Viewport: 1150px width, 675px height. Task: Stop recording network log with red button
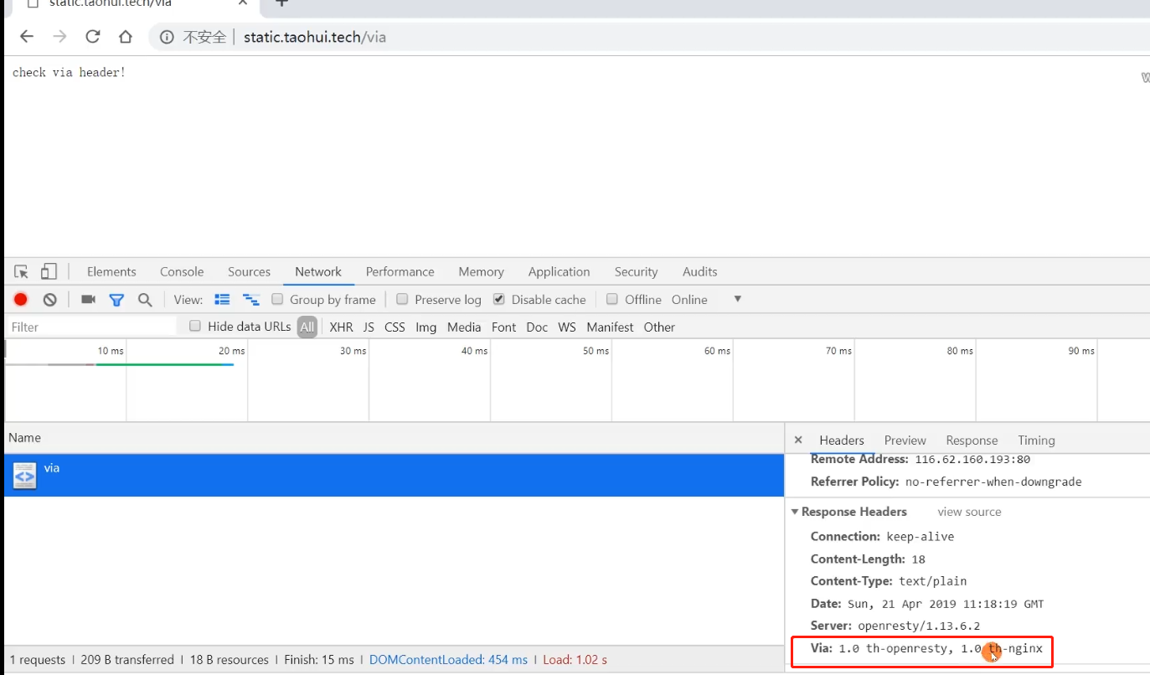21,299
